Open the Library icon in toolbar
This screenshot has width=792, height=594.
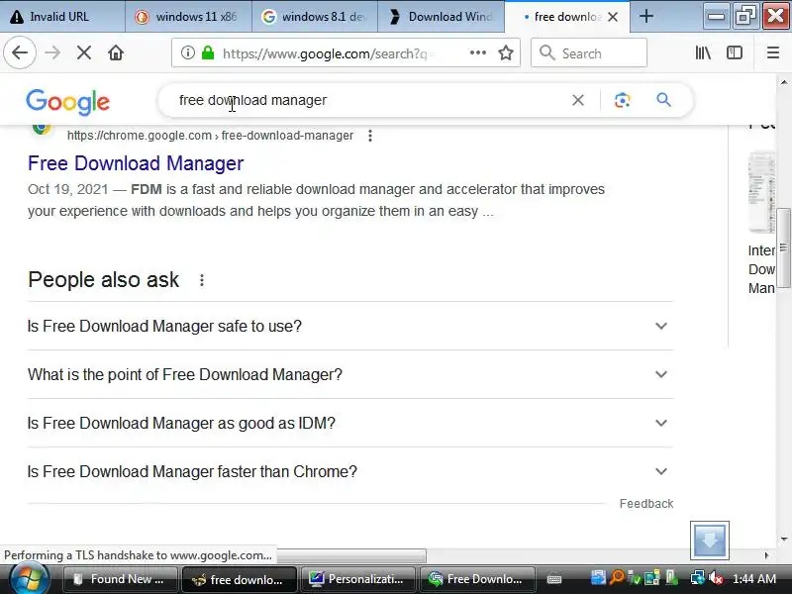coord(703,52)
